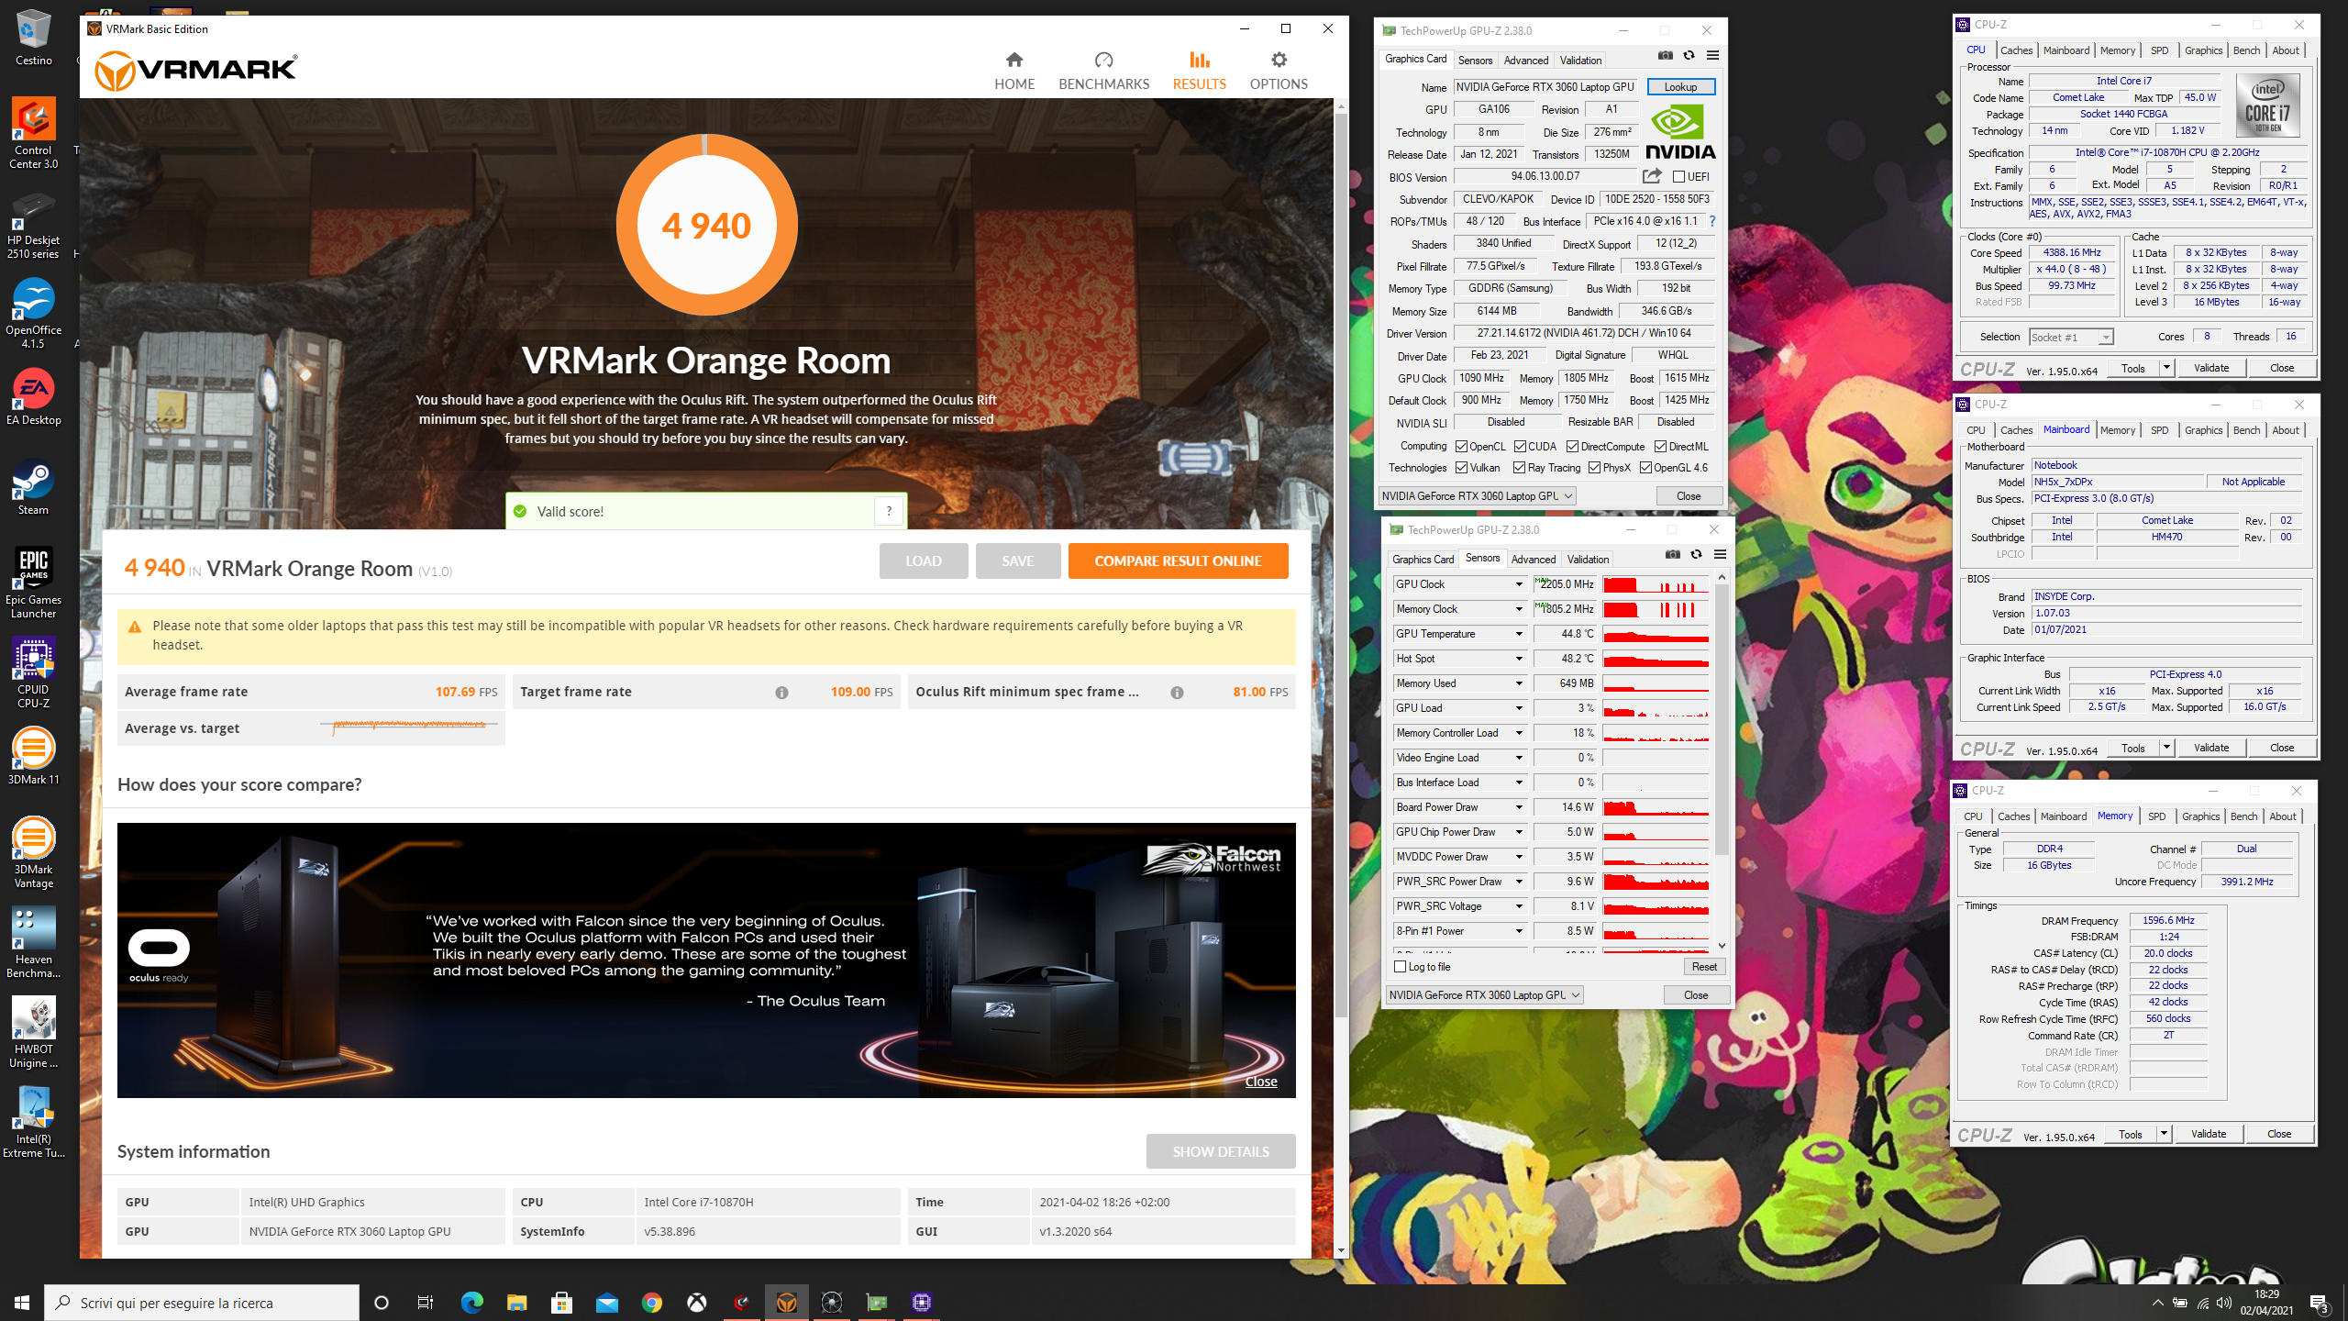Open Intel Extreme Tuning desktop shortcut
The height and width of the screenshot is (1321, 2348).
point(33,1122)
